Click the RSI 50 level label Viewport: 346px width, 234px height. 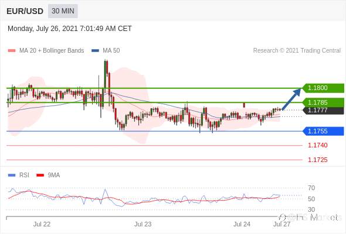click(x=311, y=199)
